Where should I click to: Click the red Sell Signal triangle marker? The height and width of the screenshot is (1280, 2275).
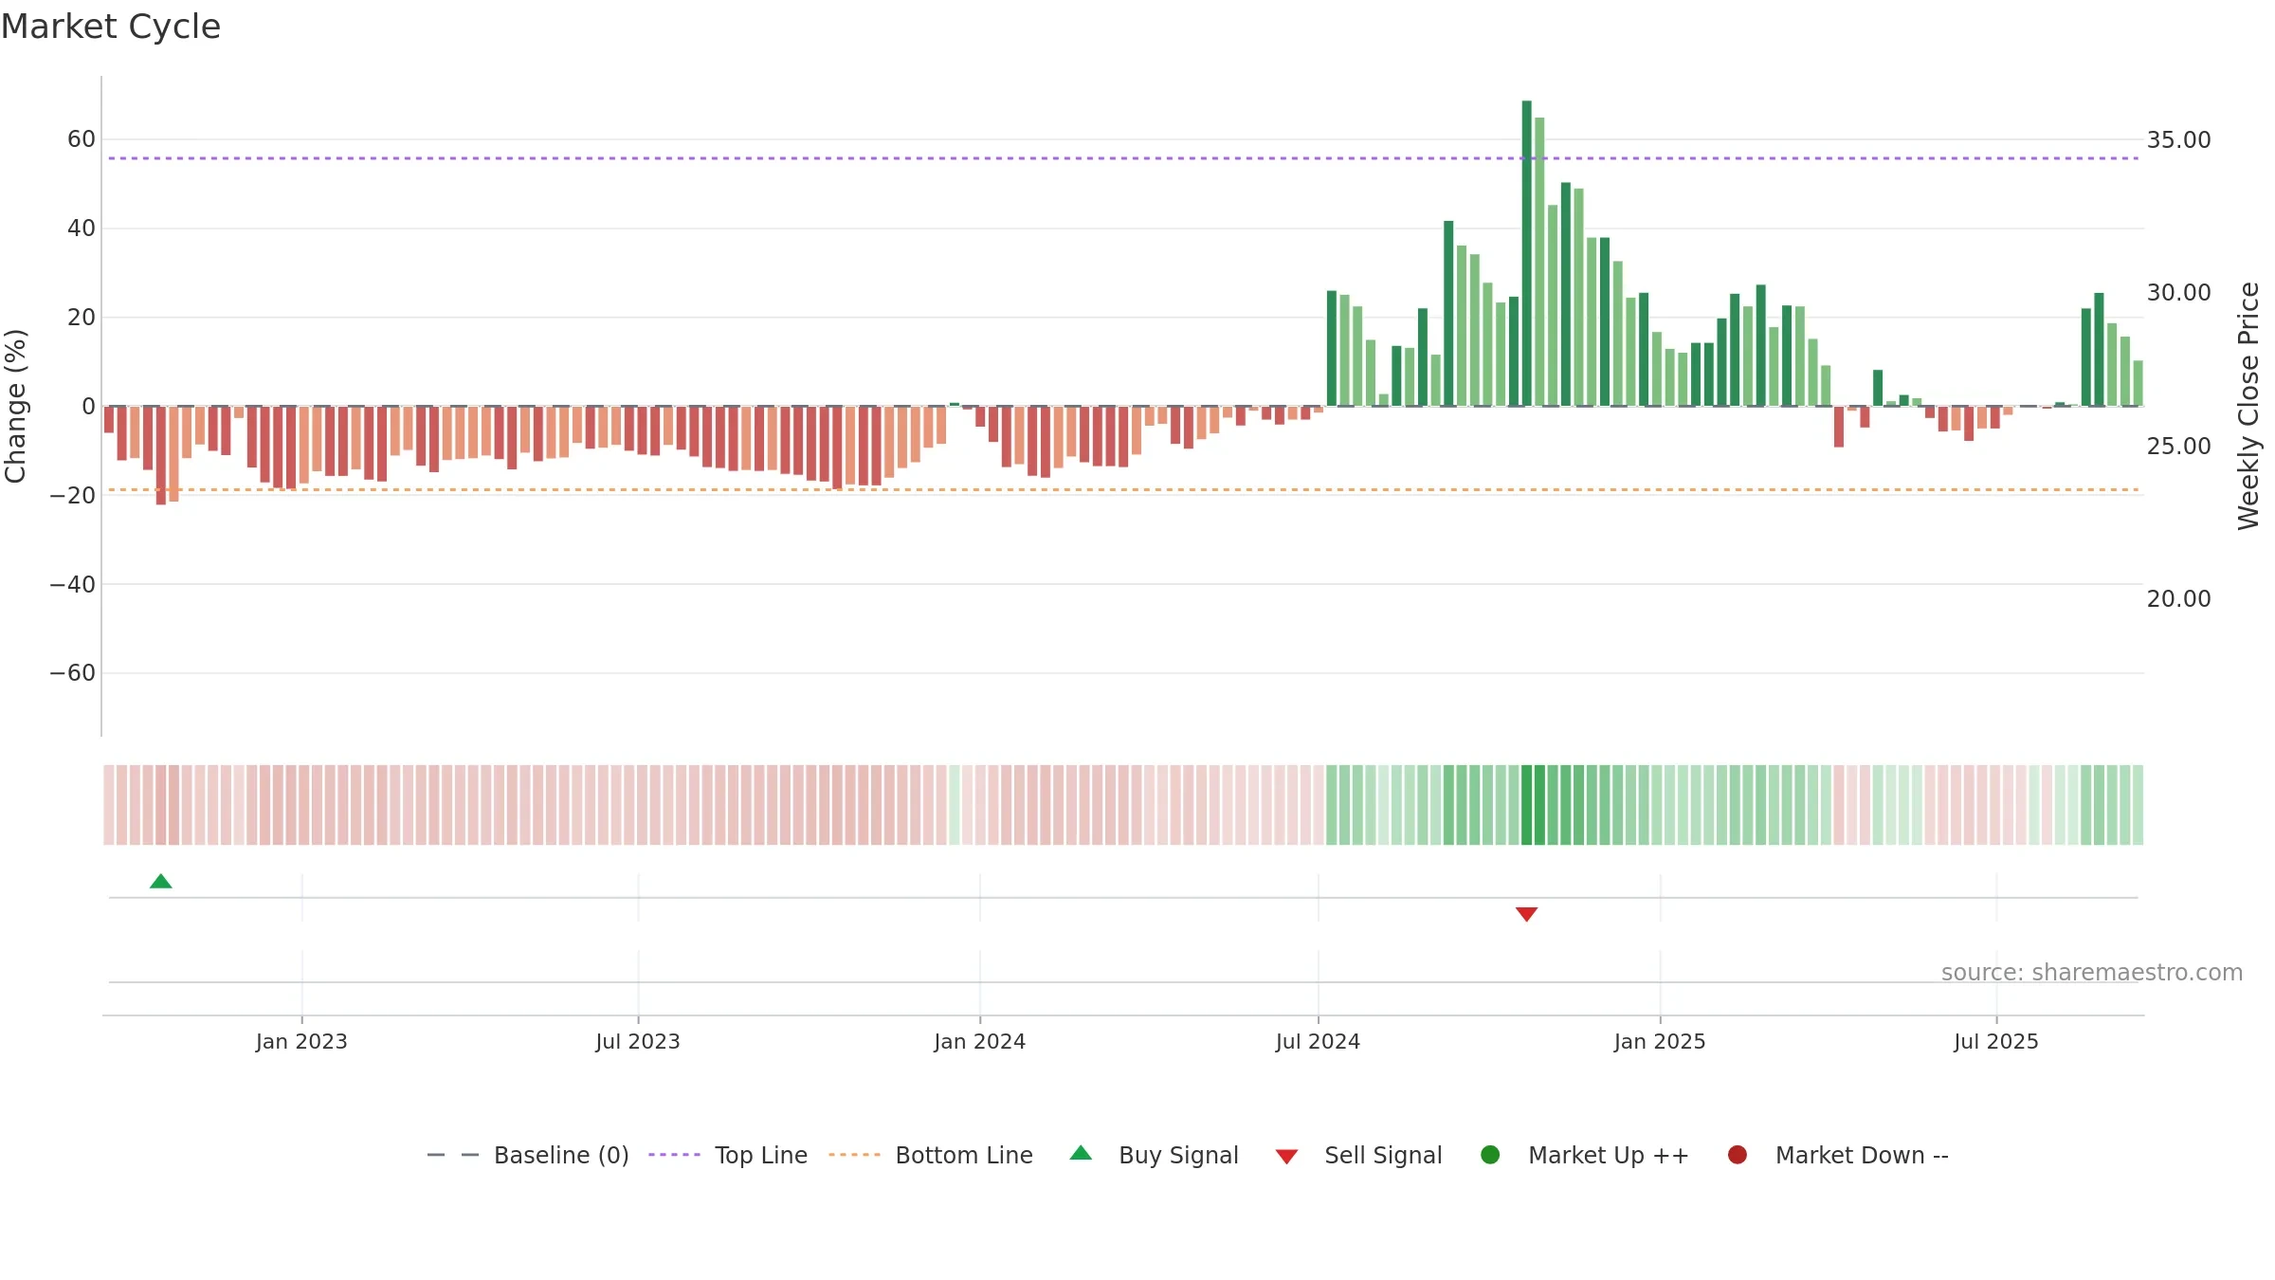click(x=1526, y=914)
